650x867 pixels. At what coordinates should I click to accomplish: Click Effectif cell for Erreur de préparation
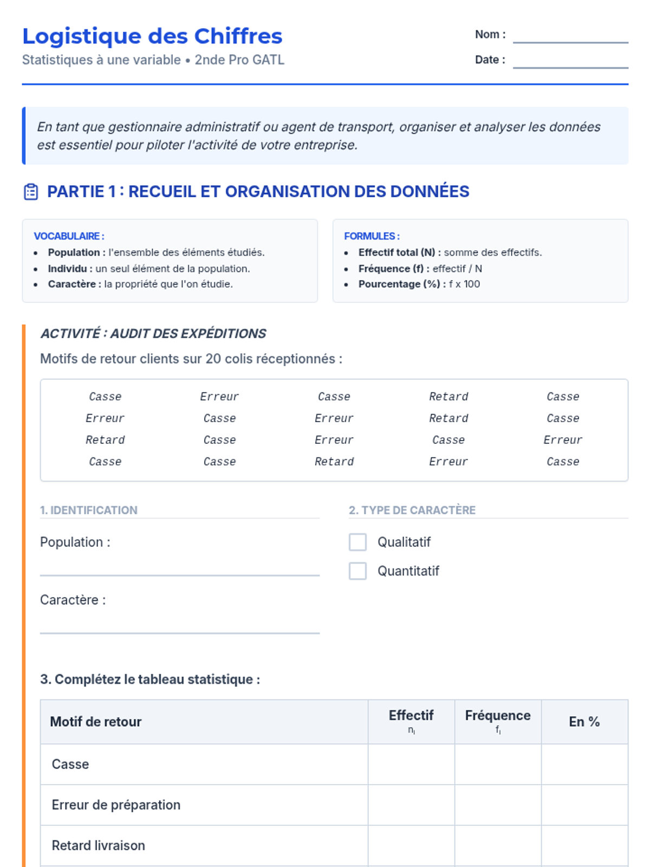pyautogui.click(x=411, y=805)
